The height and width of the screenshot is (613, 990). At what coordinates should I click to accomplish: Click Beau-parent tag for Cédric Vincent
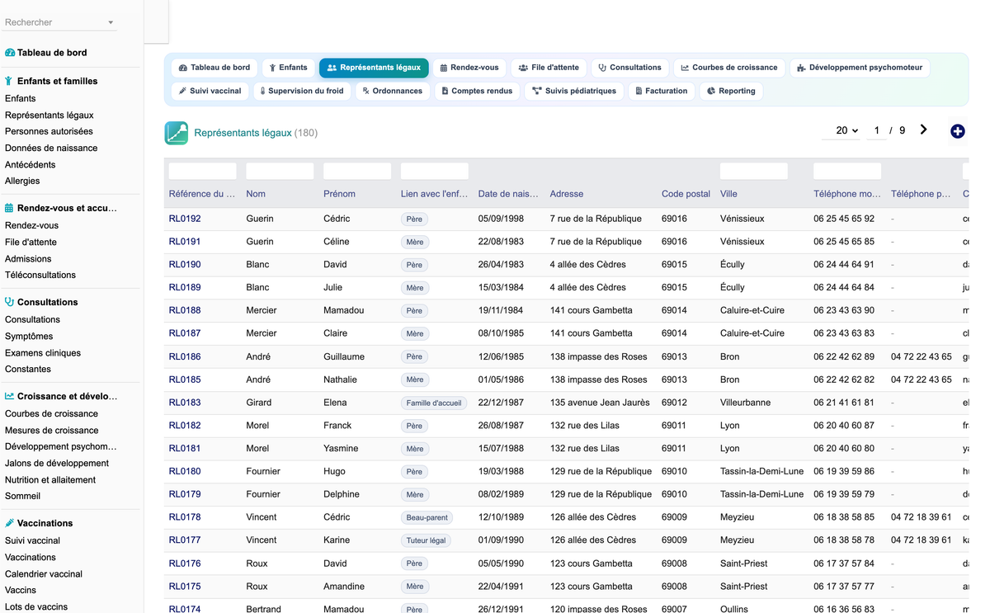coord(427,518)
